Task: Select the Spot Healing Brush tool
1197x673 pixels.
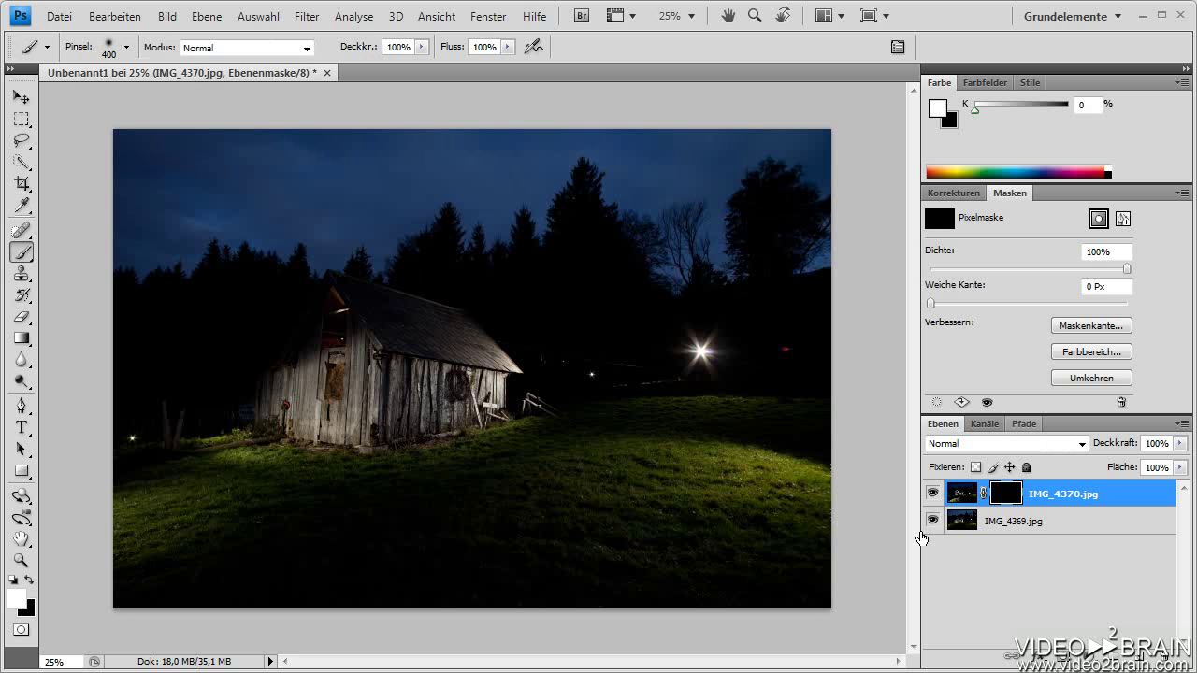Action: [x=21, y=230]
